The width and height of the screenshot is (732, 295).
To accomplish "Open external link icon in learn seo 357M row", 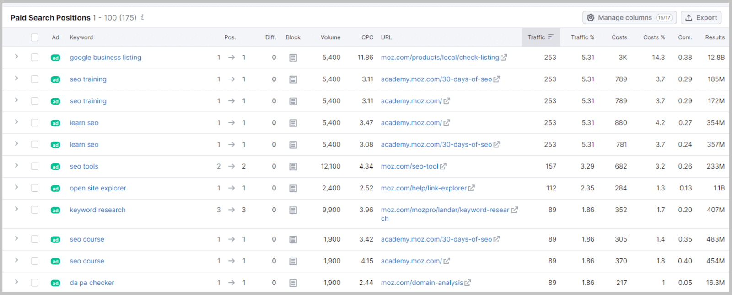I will pos(496,144).
